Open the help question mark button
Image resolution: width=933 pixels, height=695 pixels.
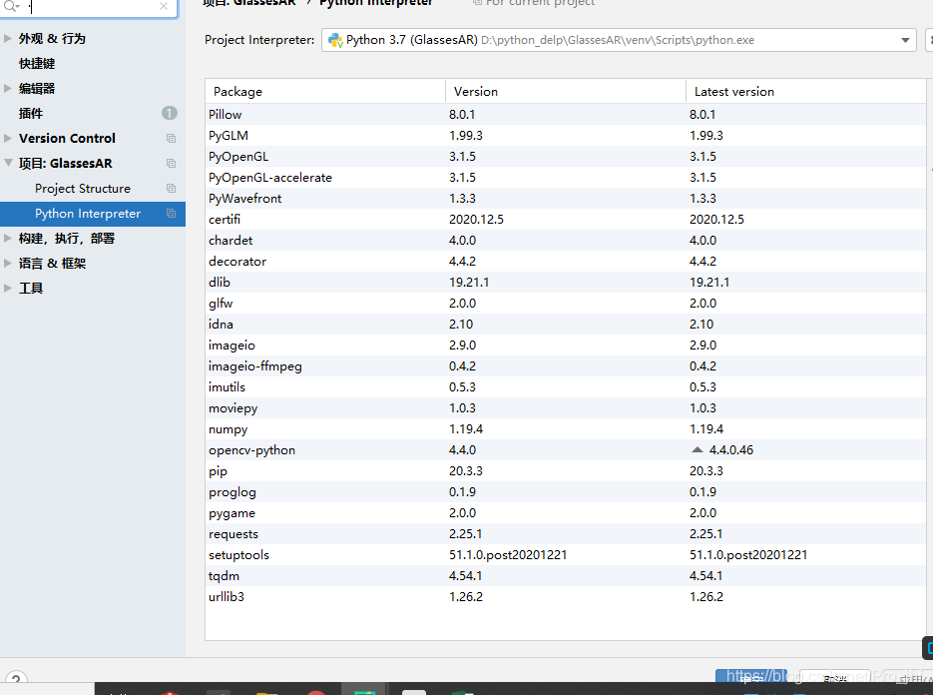(16, 679)
